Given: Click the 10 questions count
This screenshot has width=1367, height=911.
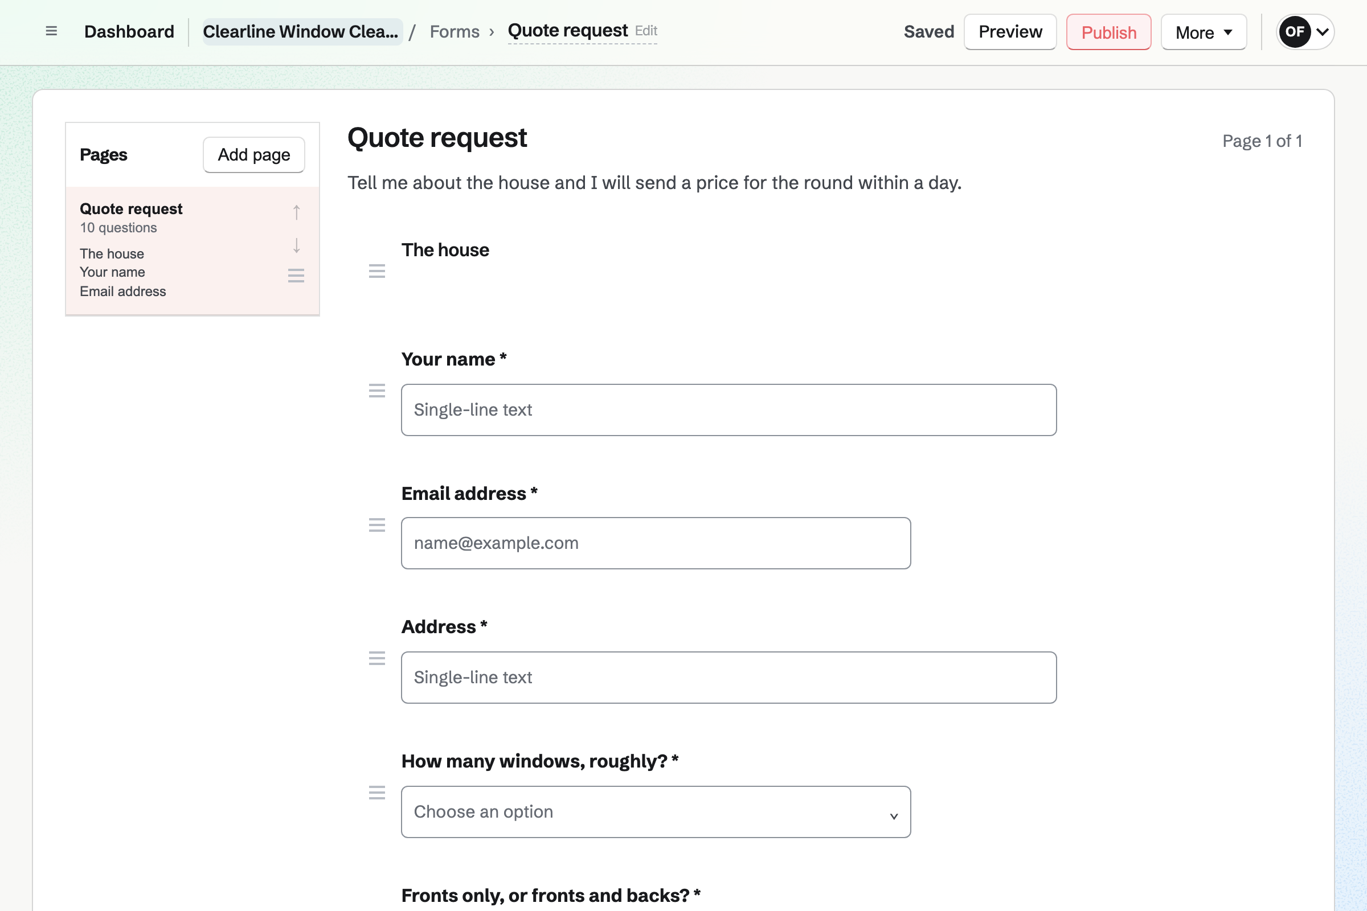Looking at the screenshot, I should 118,228.
